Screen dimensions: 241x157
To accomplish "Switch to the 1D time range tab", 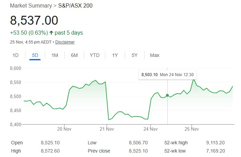I will tap(15, 55).
